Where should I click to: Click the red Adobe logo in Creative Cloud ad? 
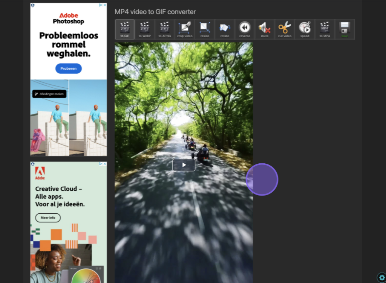(x=40, y=173)
